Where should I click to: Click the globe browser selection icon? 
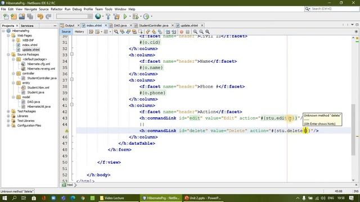(x=98, y=16)
